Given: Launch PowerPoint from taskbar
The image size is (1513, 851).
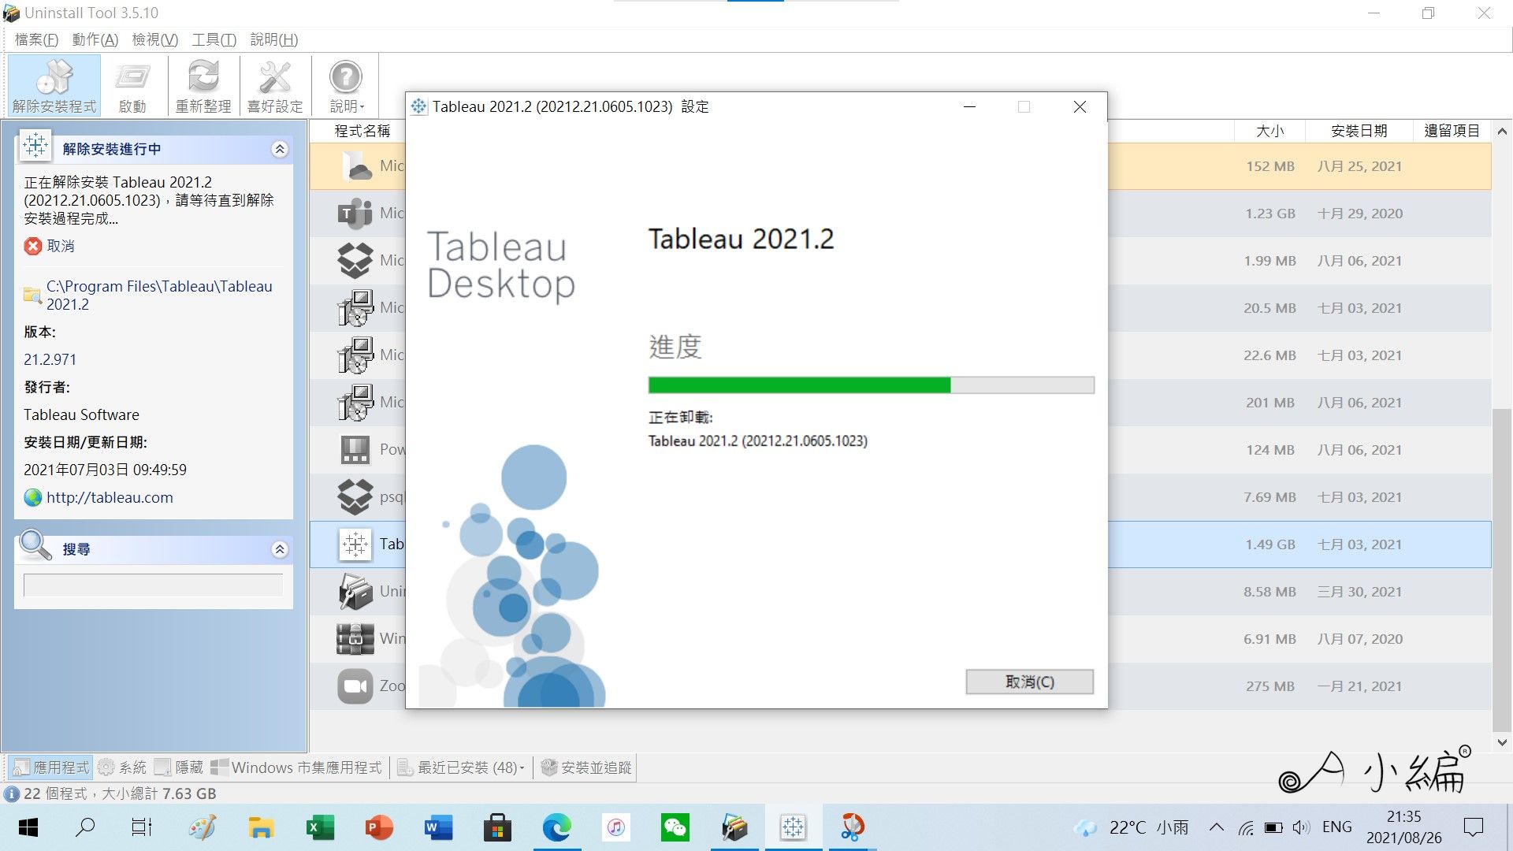Looking at the screenshot, I should pyautogui.click(x=379, y=827).
